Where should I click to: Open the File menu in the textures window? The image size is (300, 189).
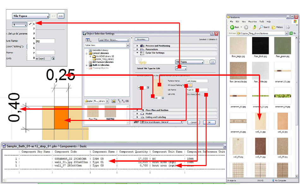coord(231,22)
